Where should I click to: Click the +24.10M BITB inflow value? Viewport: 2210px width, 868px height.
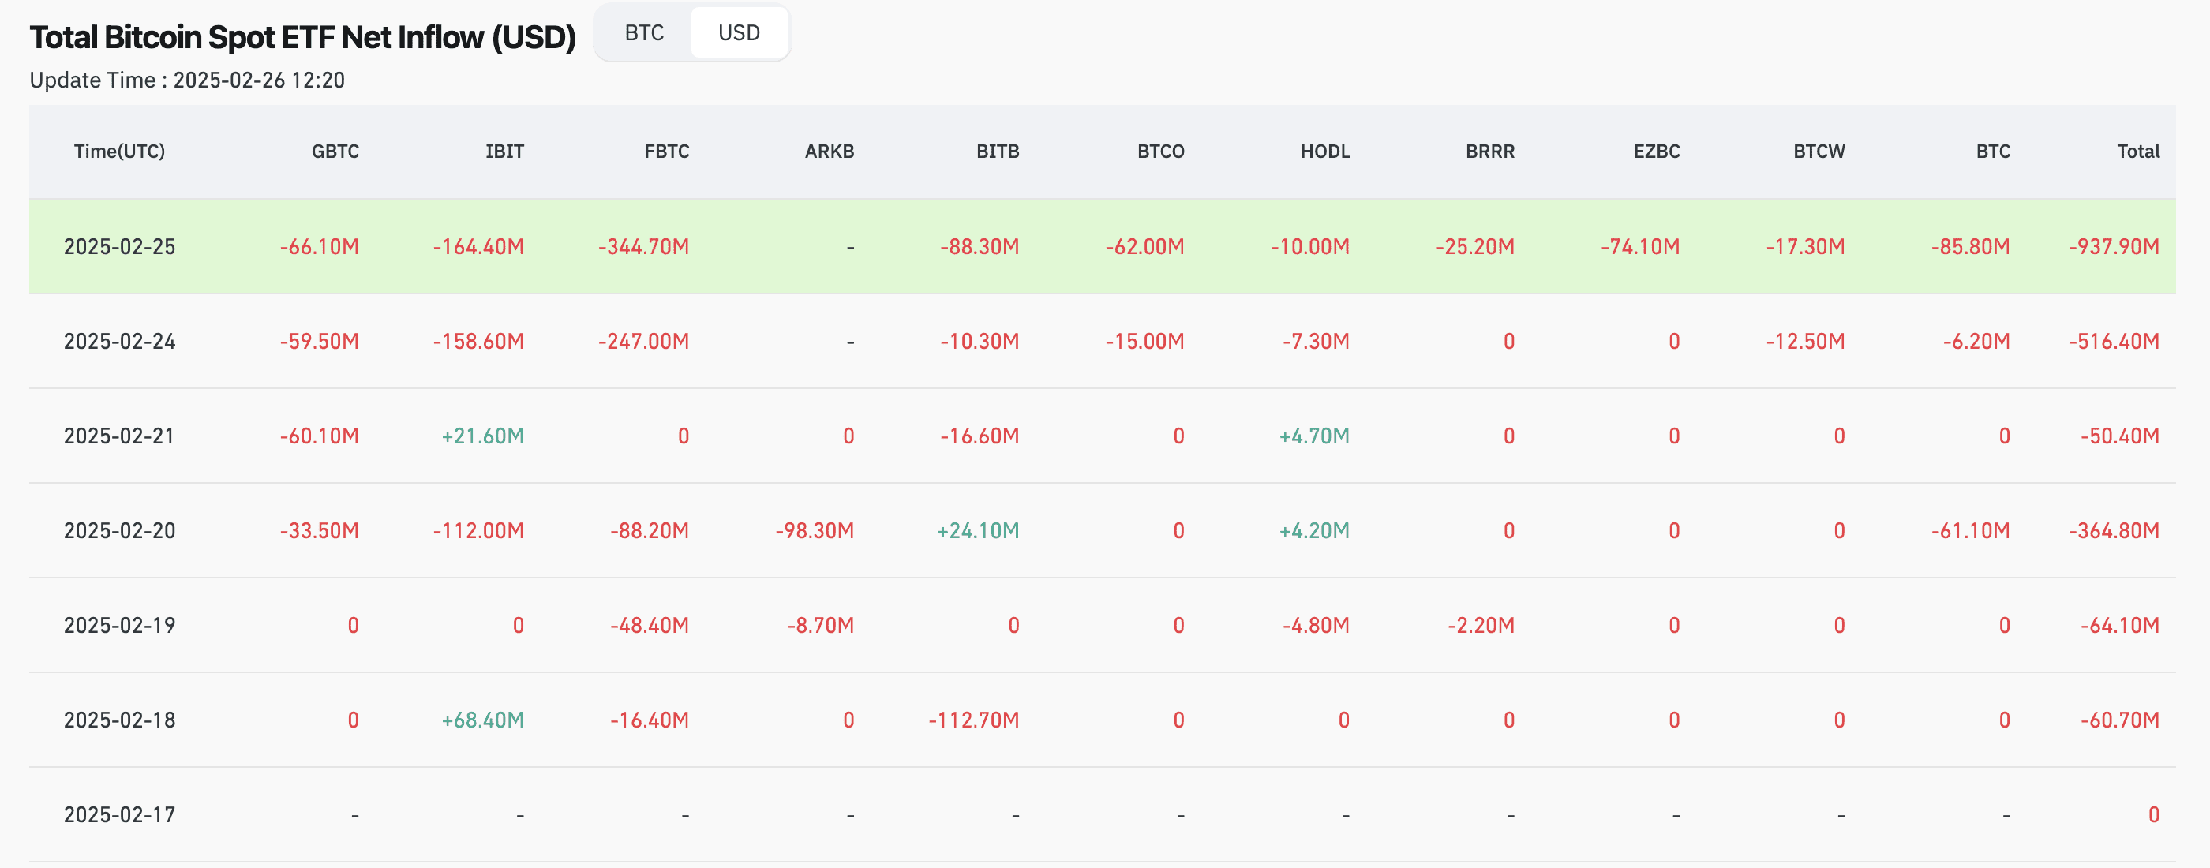[978, 531]
